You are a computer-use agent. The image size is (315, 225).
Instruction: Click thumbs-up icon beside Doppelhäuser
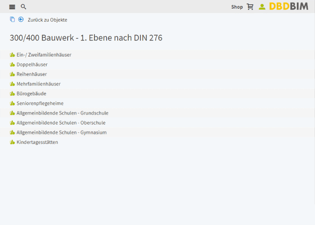point(13,64)
